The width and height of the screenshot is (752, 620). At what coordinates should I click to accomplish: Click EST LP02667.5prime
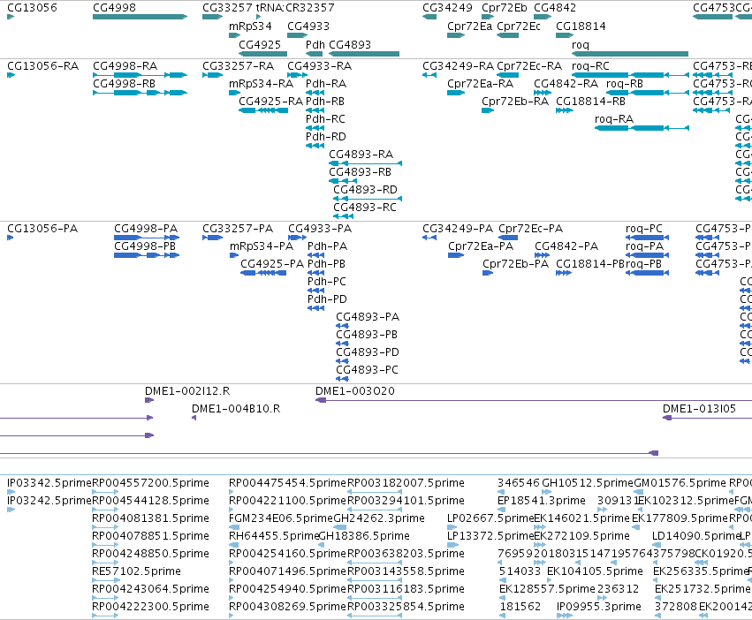coord(490,518)
